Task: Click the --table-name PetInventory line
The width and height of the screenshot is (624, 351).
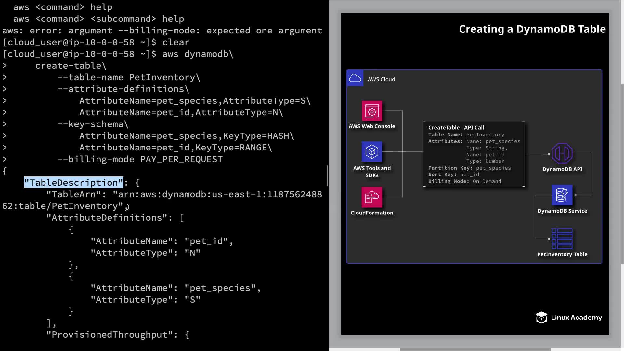Action: click(x=128, y=77)
